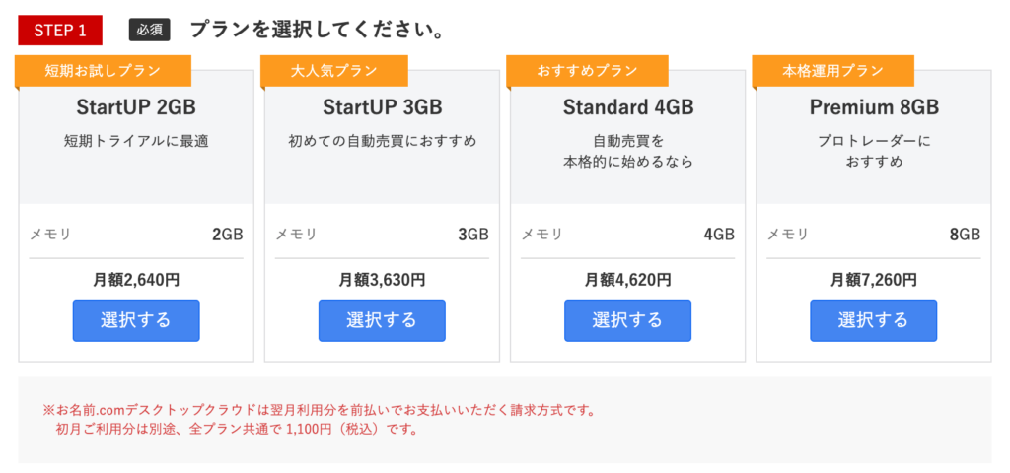Click the 本格運用プラン orange ribbon
The height and width of the screenshot is (473, 1010).
[x=832, y=71]
